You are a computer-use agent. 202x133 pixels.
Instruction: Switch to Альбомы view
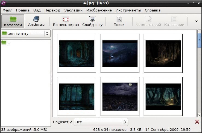pyautogui.click(x=36, y=21)
